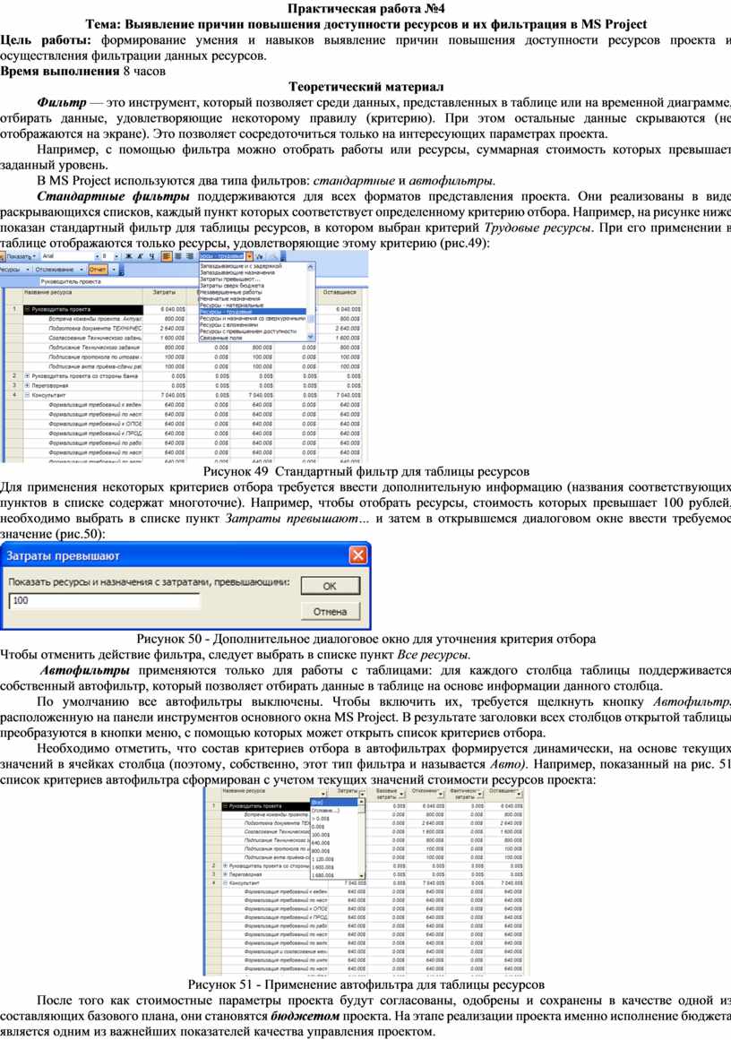Choose (Все) in the autofilter list
The image size is (731, 1040).
[x=333, y=803]
